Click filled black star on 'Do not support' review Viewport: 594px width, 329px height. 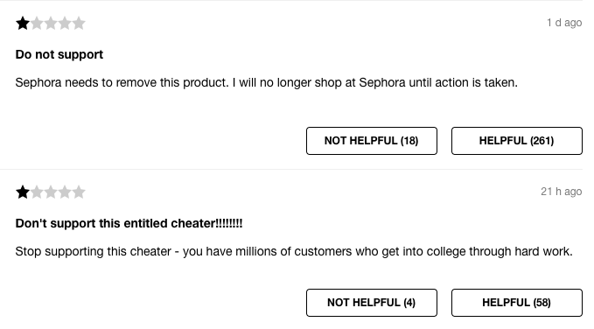(23, 24)
